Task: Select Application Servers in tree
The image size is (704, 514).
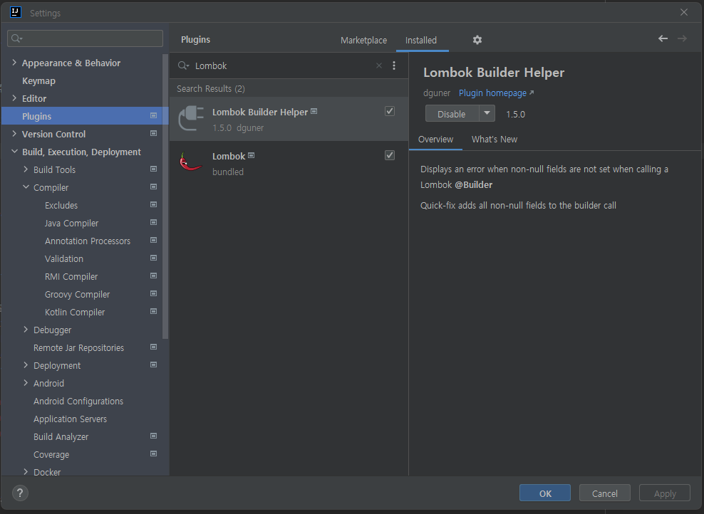Action: [70, 419]
